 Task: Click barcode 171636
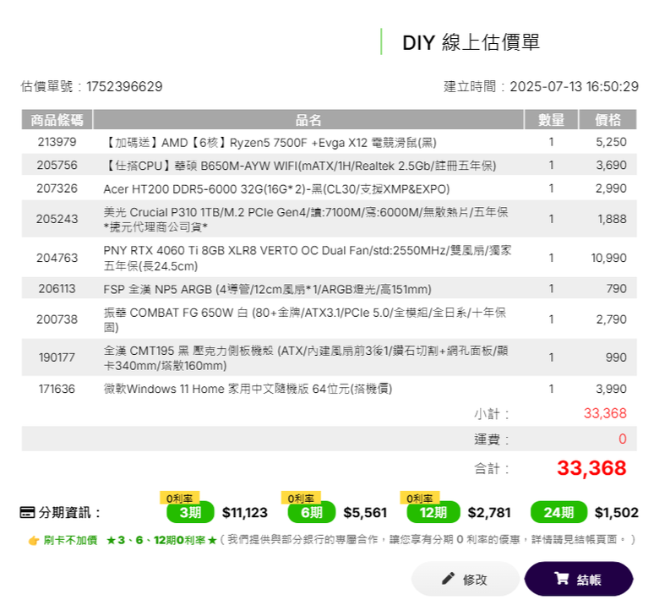57,389
